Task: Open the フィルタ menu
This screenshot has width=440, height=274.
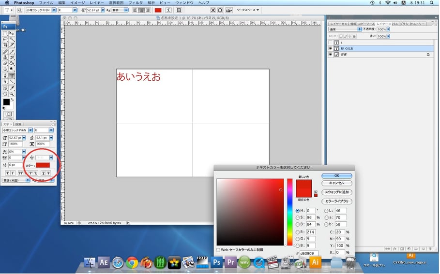Action: coord(135,3)
